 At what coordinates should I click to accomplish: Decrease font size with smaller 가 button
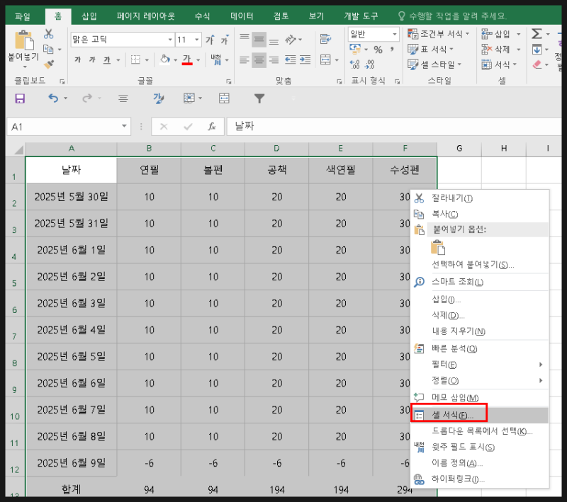click(225, 40)
